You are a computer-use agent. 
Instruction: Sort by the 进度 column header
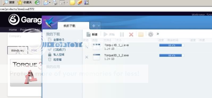point(161,40)
